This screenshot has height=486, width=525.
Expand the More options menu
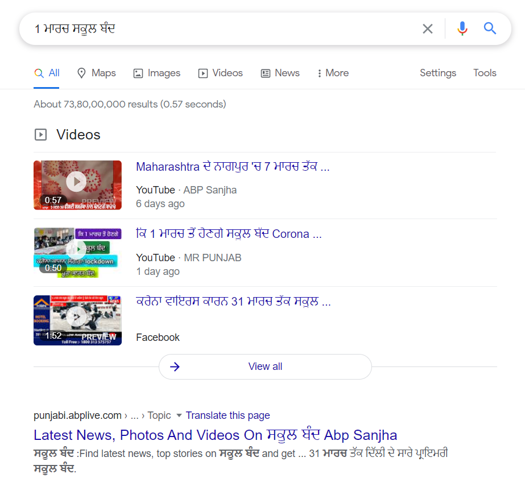(333, 73)
